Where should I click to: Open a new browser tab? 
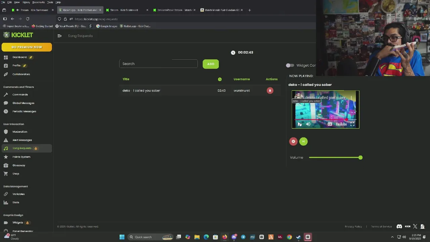(249, 10)
